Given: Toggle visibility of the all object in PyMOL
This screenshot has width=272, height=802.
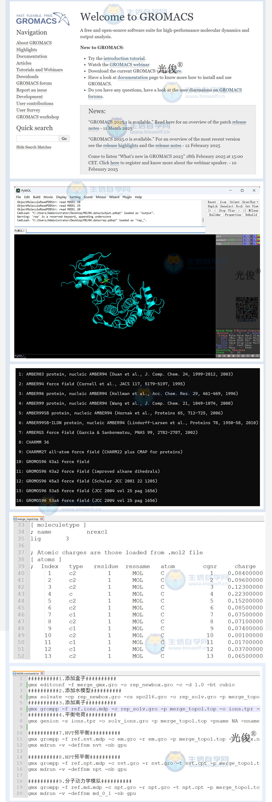Looking at the screenshot, I should click(229, 236).
